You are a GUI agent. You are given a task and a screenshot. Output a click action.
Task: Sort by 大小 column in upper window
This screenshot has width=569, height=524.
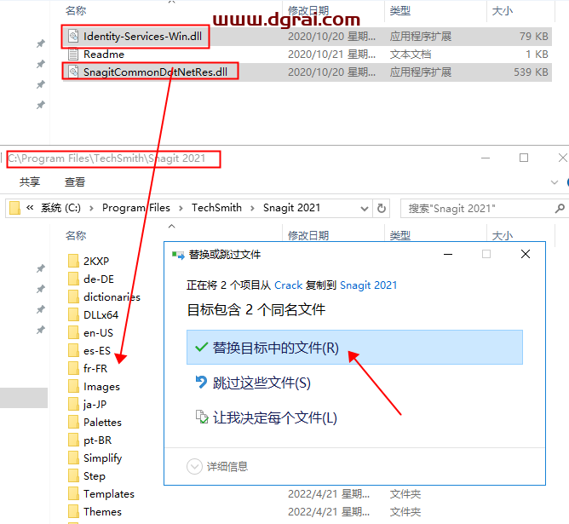point(503,11)
